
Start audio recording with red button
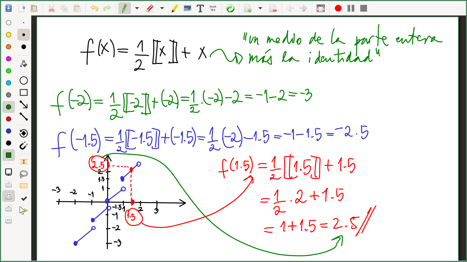tap(338, 8)
